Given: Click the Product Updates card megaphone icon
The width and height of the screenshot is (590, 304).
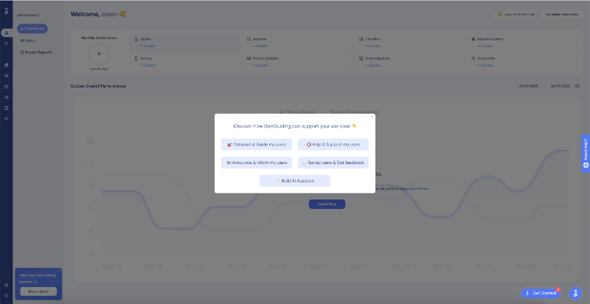Looking at the screenshot, I should 249,59.
